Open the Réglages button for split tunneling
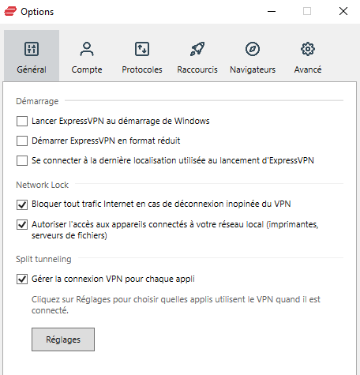The height and width of the screenshot is (375, 360). click(63, 339)
